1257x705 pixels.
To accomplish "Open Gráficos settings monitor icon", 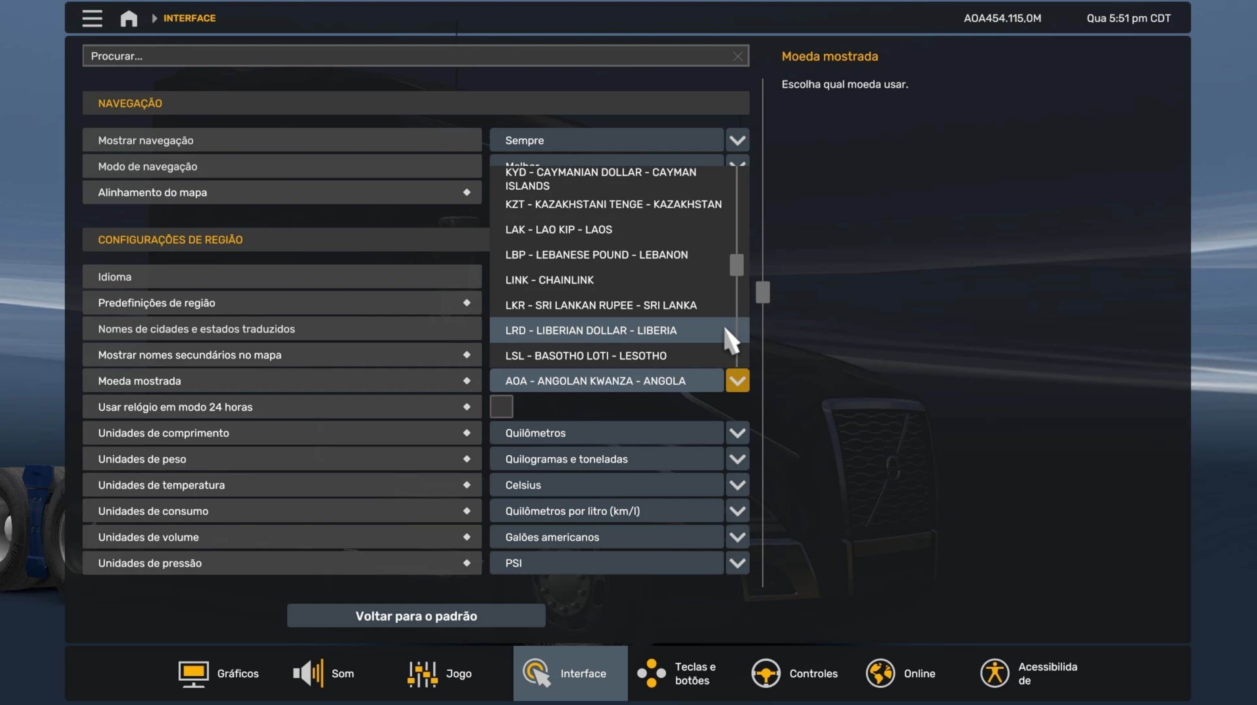I will [x=193, y=674].
